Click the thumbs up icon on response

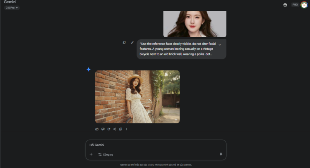click(97, 129)
